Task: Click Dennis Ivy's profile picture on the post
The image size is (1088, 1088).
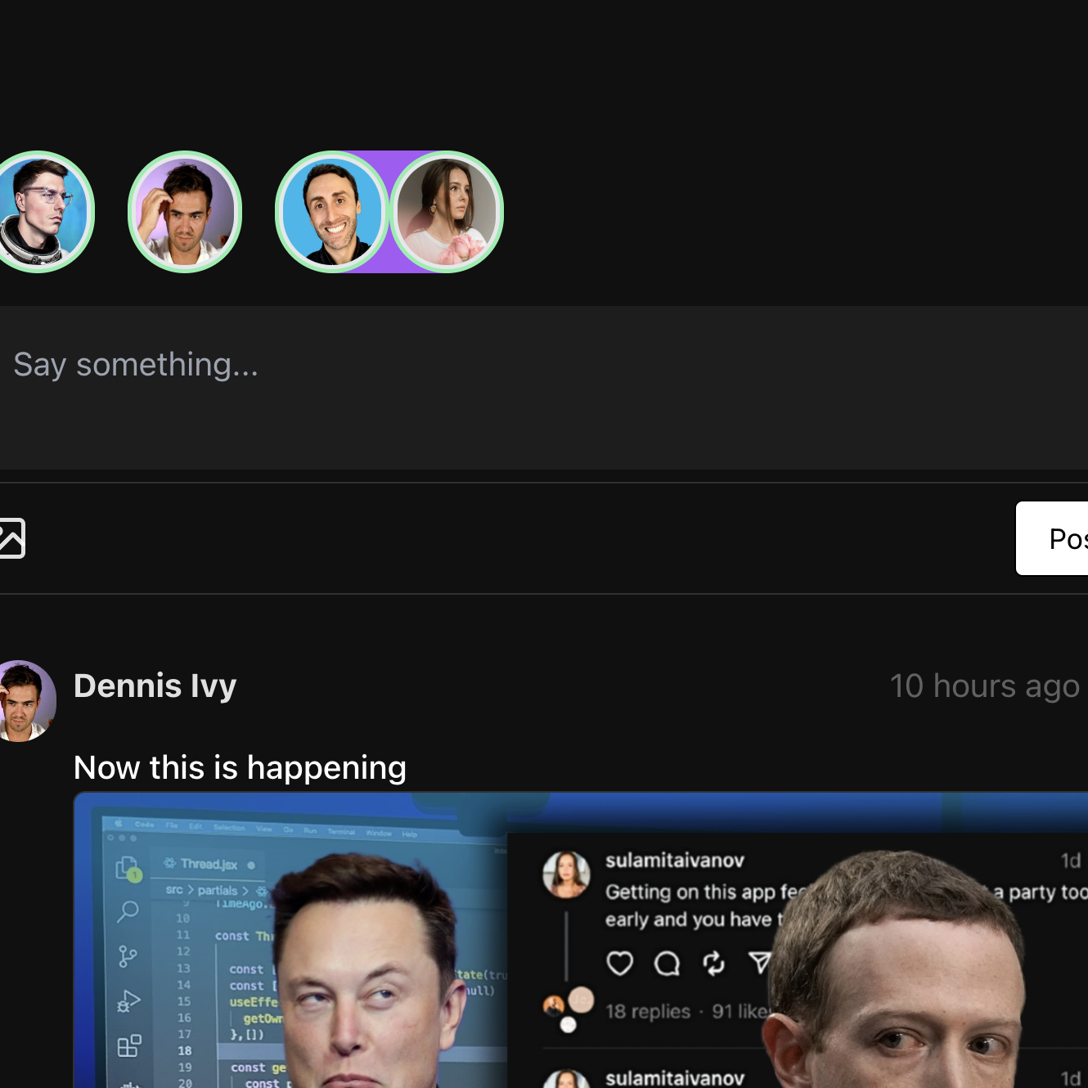Action: pyautogui.click(x=26, y=701)
